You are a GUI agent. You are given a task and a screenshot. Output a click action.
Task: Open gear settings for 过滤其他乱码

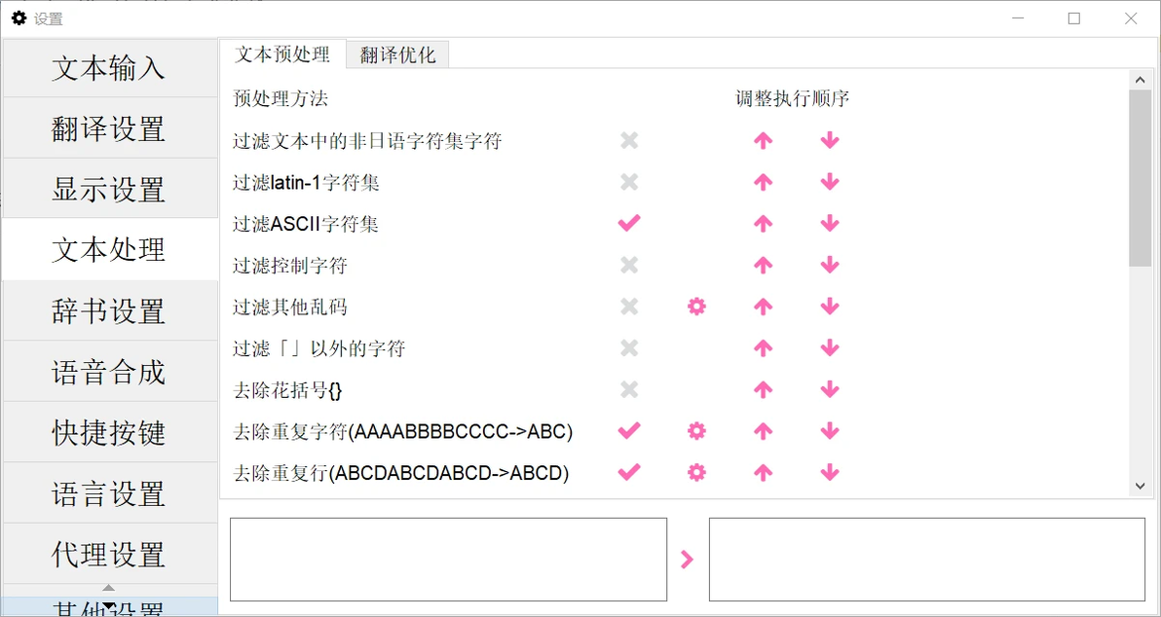(696, 307)
